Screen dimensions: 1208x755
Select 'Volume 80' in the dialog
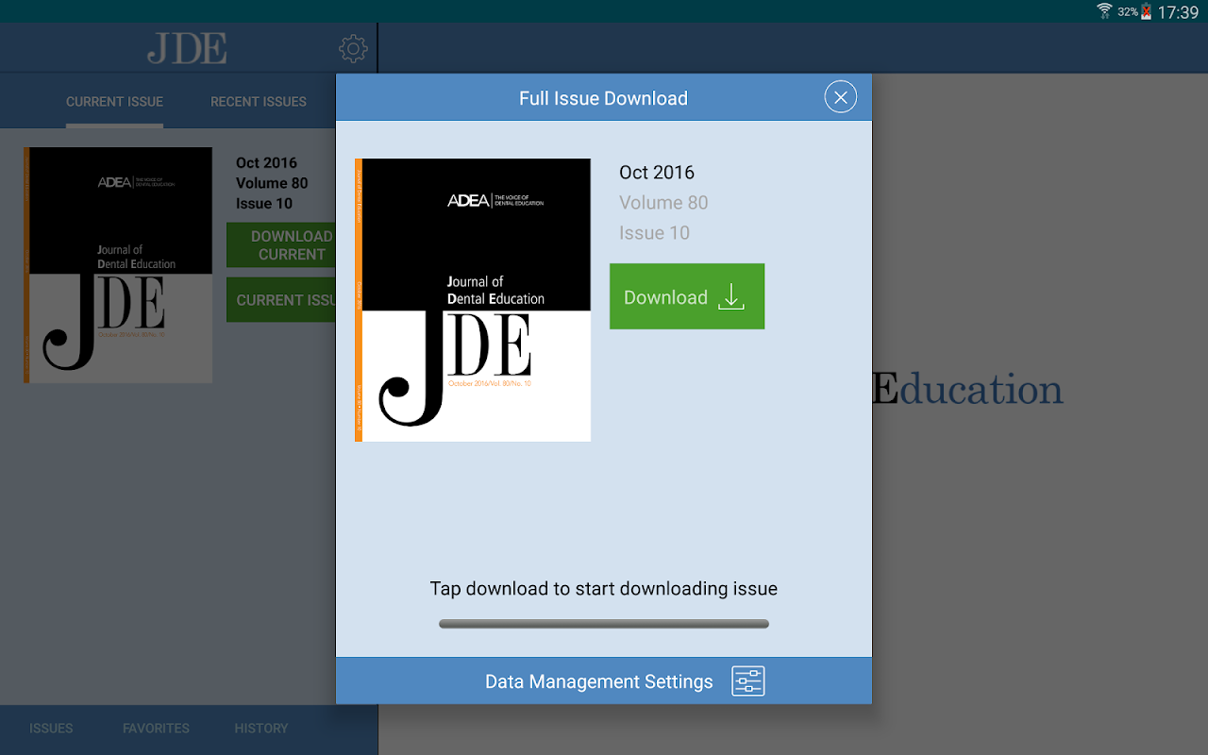point(663,203)
